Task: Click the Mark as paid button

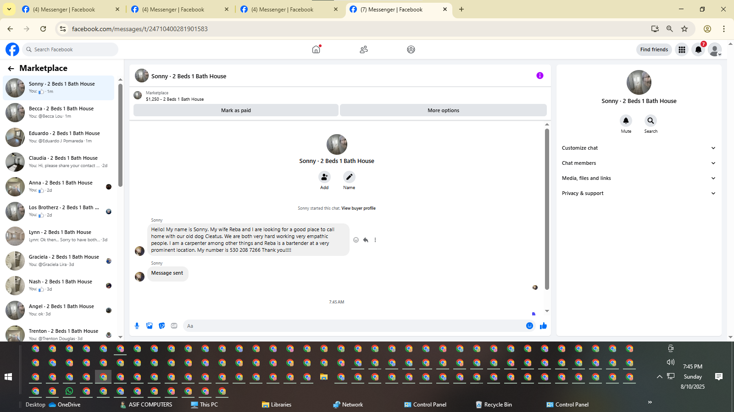Action: point(236,110)
